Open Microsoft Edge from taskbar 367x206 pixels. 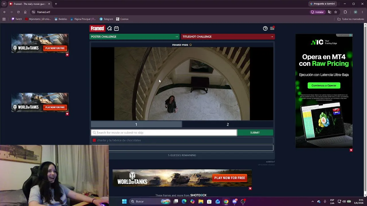[184, 201]
